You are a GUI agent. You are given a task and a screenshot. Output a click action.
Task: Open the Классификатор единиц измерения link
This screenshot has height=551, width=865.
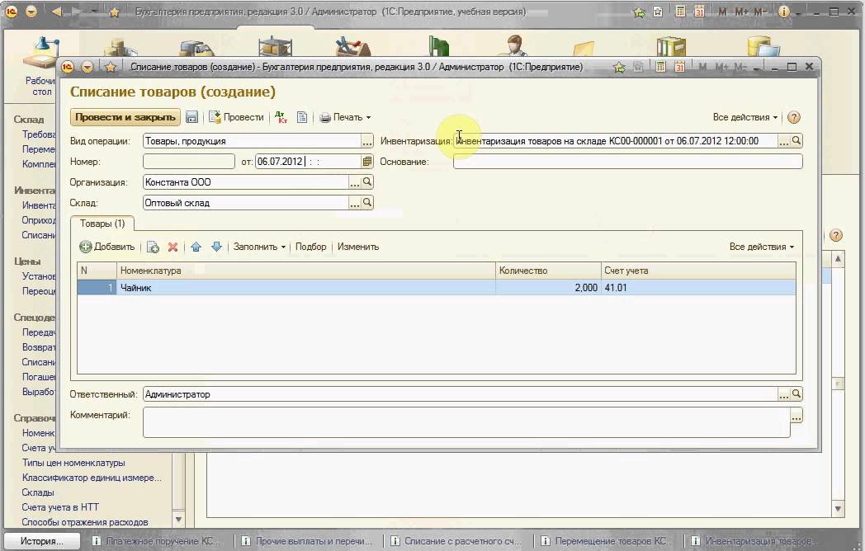click(x=92, y=478)
